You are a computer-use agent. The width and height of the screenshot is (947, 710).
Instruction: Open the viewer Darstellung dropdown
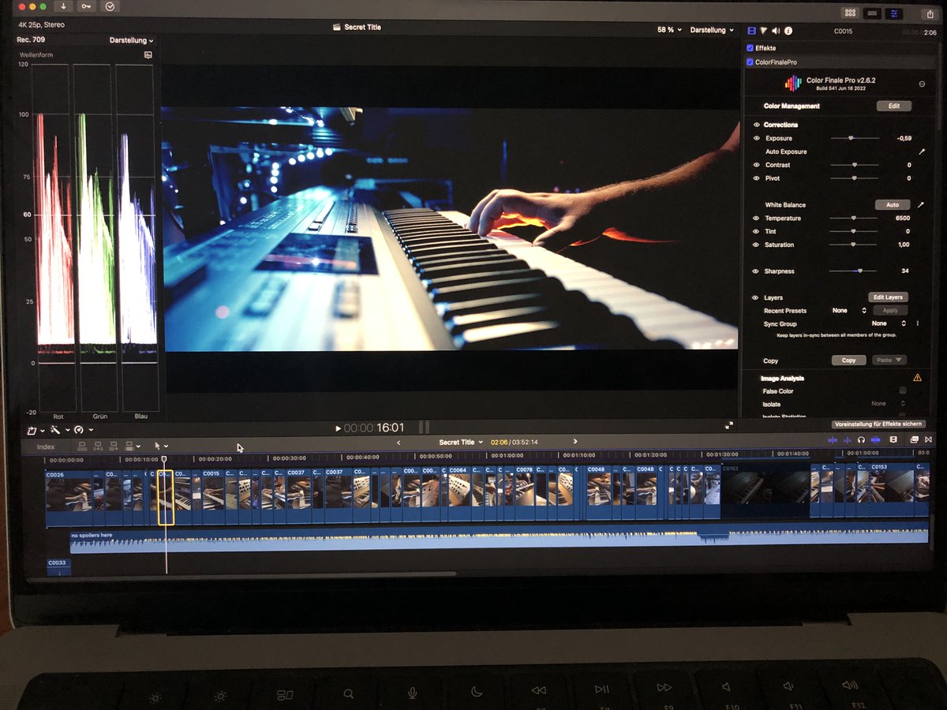[711, 30]
